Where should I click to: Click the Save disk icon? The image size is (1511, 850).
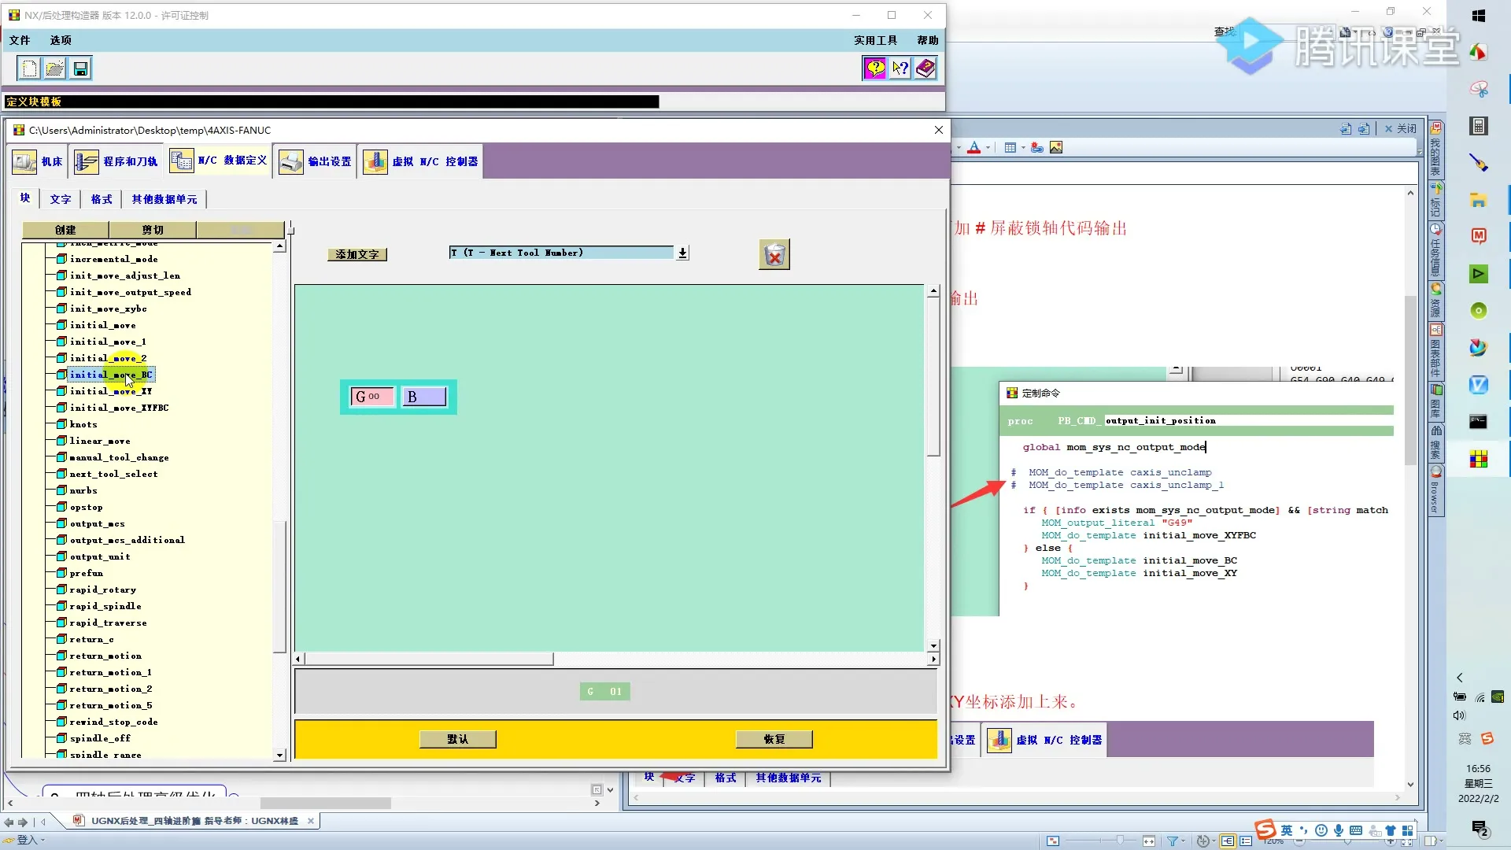(80, 68)
